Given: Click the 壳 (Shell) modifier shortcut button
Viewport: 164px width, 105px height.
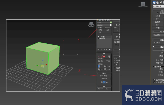Looking at the screenshot, I should coord(100,32).
